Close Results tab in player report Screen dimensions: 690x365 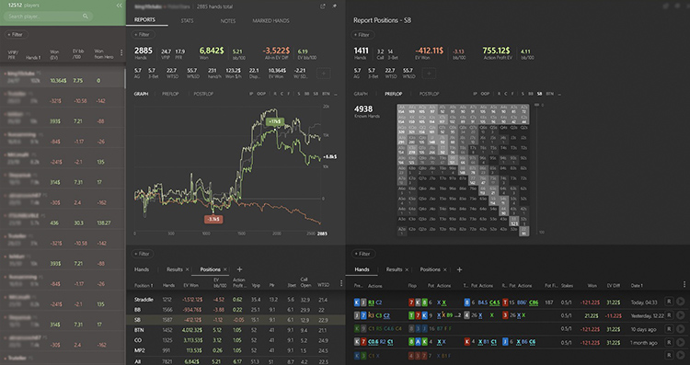187,269
